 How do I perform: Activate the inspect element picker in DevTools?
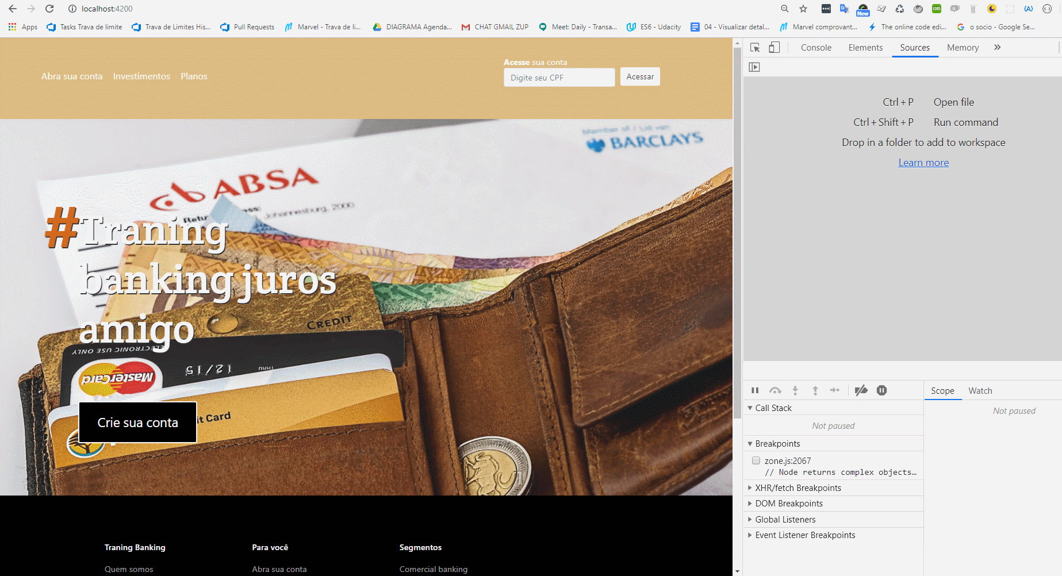pos(755,48)
